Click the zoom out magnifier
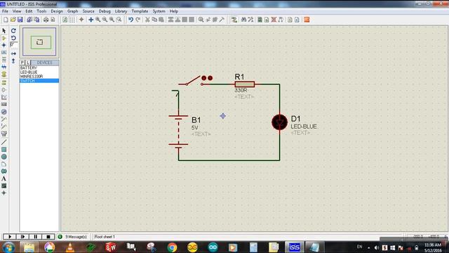Screen dimensions: 449x253 click(x=105, y=20)
